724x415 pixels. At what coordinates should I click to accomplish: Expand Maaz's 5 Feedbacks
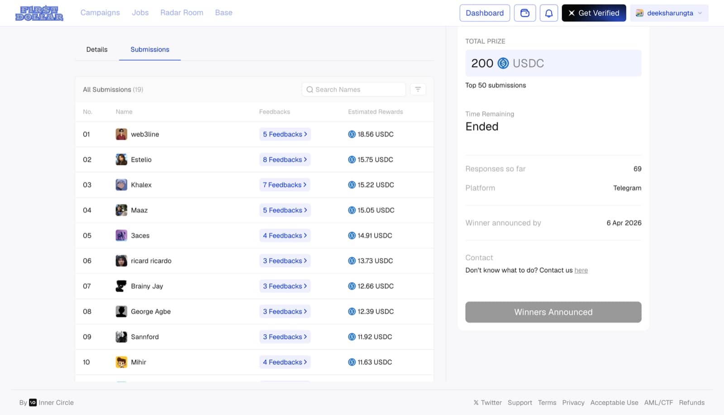tap(285, 210)
